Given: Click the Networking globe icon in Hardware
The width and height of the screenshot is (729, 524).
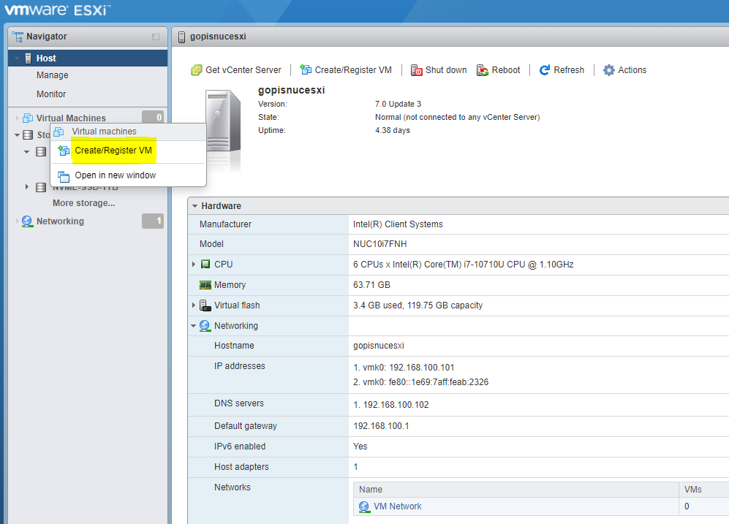Looking at the screenshot, I should point(205,326).
